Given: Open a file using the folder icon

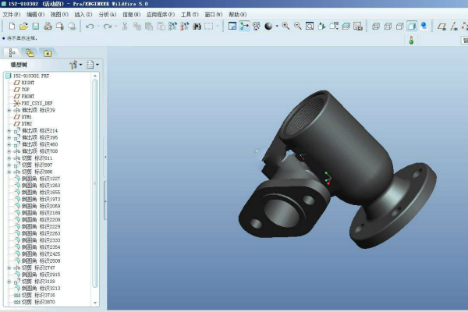Looking at the screenshot, I should (x=23, y=27).
